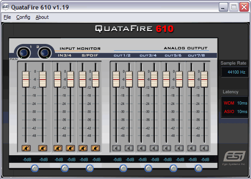Click the -6dB readout for S/PDIF right
Viewport: 251px width, 179px height.
coord(96,160)
